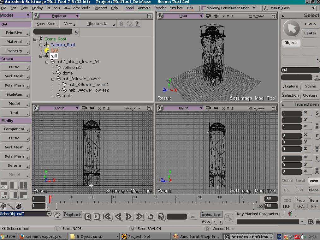The height and width of the screenshot is (240, 320).
Task: Toggle the Auto key option
Action: (x=206, y=221)
